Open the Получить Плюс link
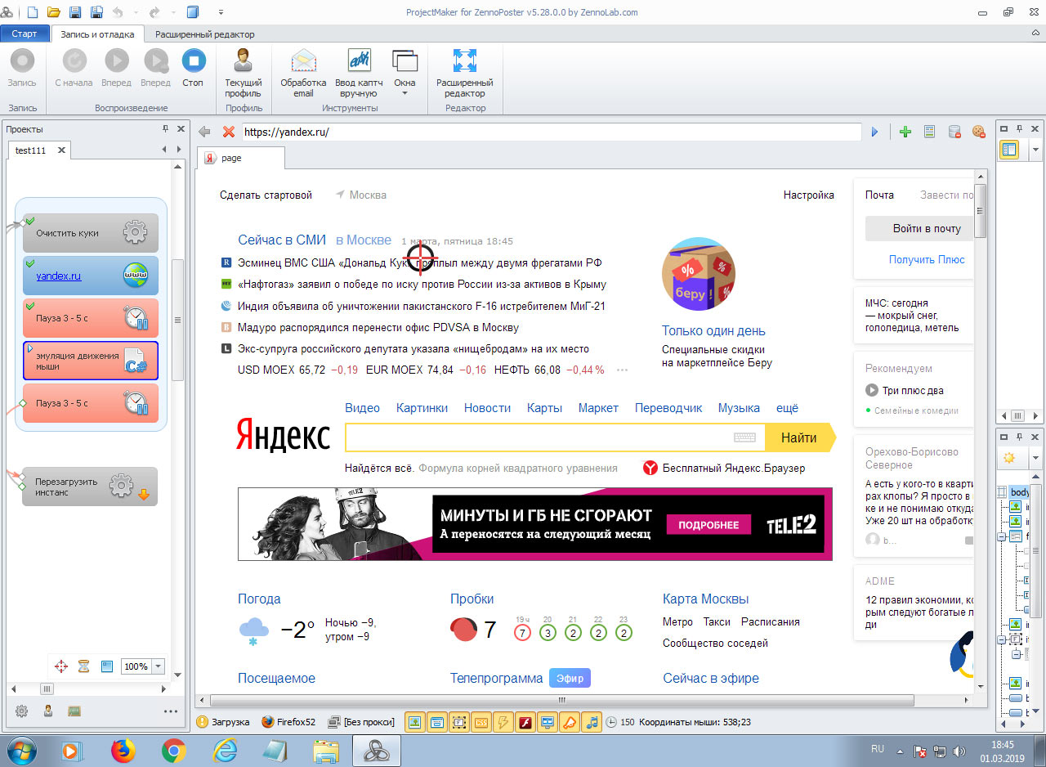Screen dimensions: 1046x767 927,259
